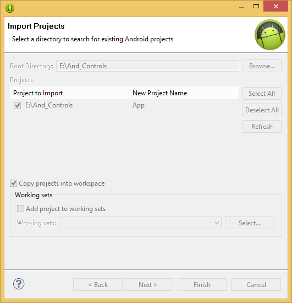The image size is (292, 303).
Task: Refresh the project list
Action: 262,127
